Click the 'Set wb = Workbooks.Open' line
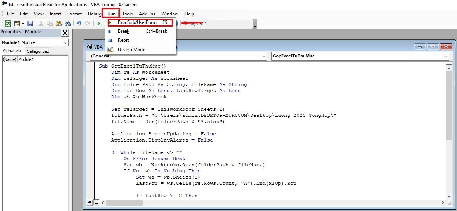Image resolution: width=457 pixels, height=211 pixels. 194,165
